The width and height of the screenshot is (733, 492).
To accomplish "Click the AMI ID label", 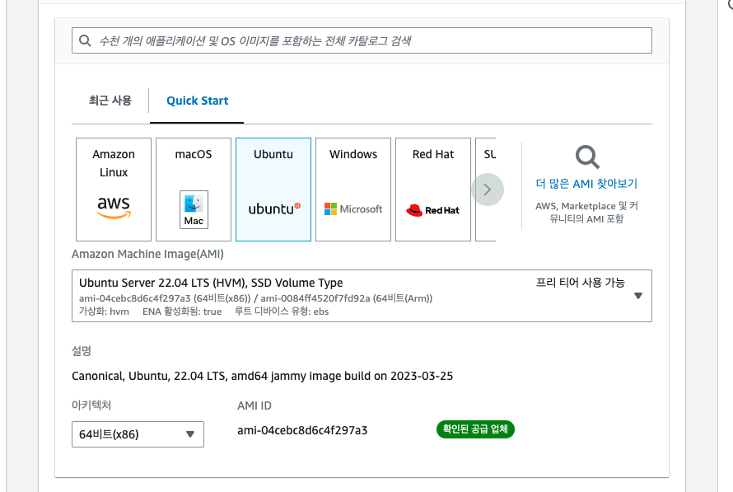I will click(254, 405).
